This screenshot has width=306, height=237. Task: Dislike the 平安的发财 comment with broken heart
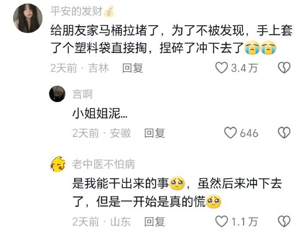coord(284,68)
